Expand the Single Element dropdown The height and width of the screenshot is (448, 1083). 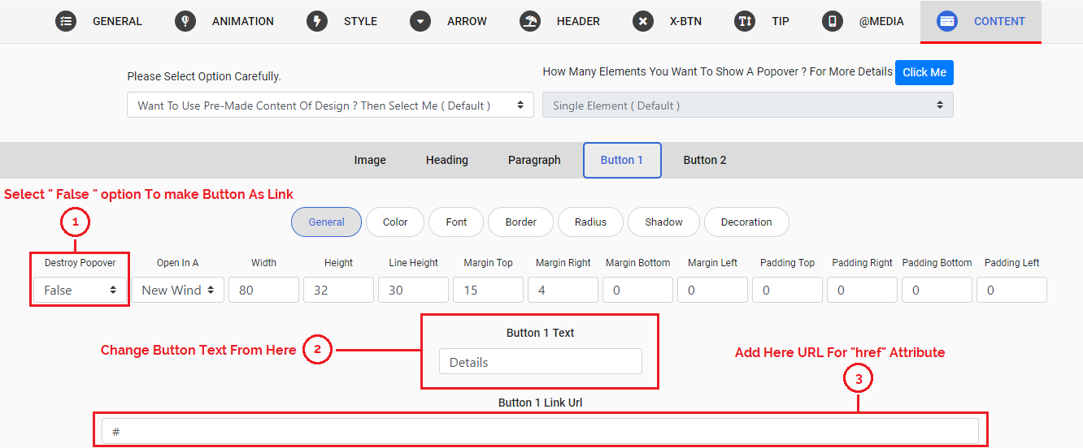click(747, 106)
